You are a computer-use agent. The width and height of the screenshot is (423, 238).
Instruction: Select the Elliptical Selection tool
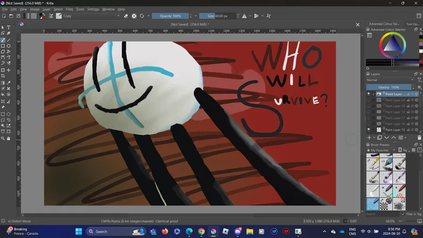pos(8,114)
